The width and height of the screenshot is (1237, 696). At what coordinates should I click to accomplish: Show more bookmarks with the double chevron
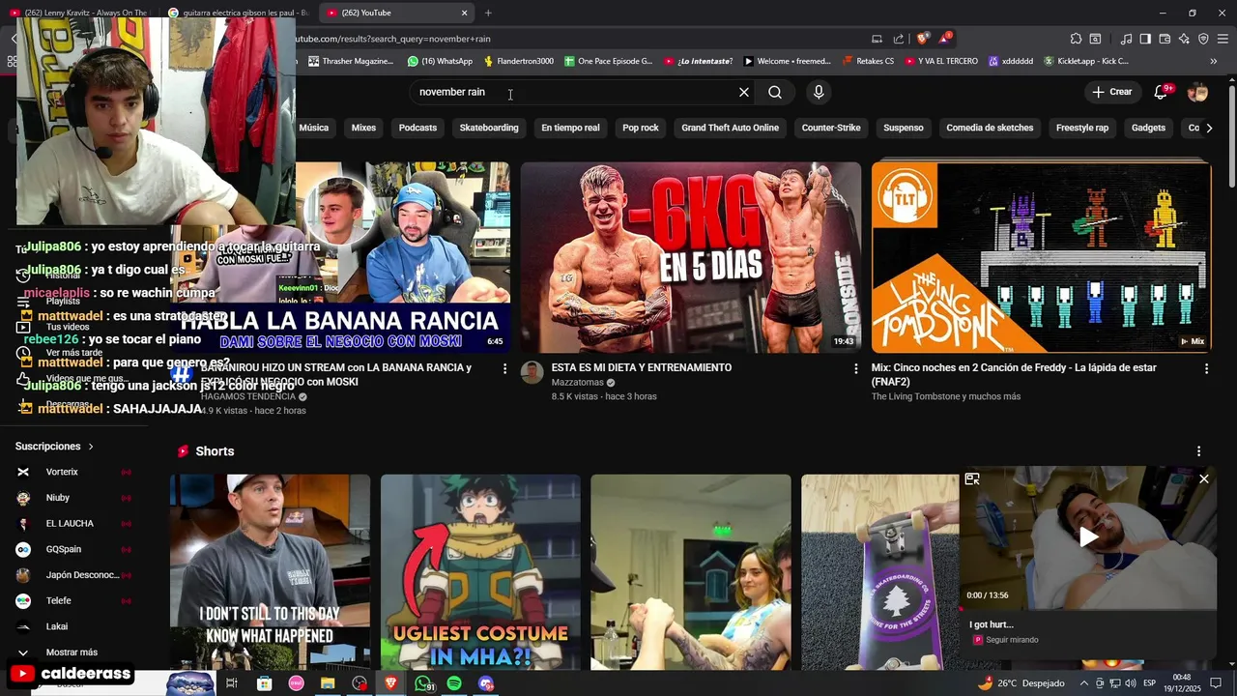(1214, 61)
